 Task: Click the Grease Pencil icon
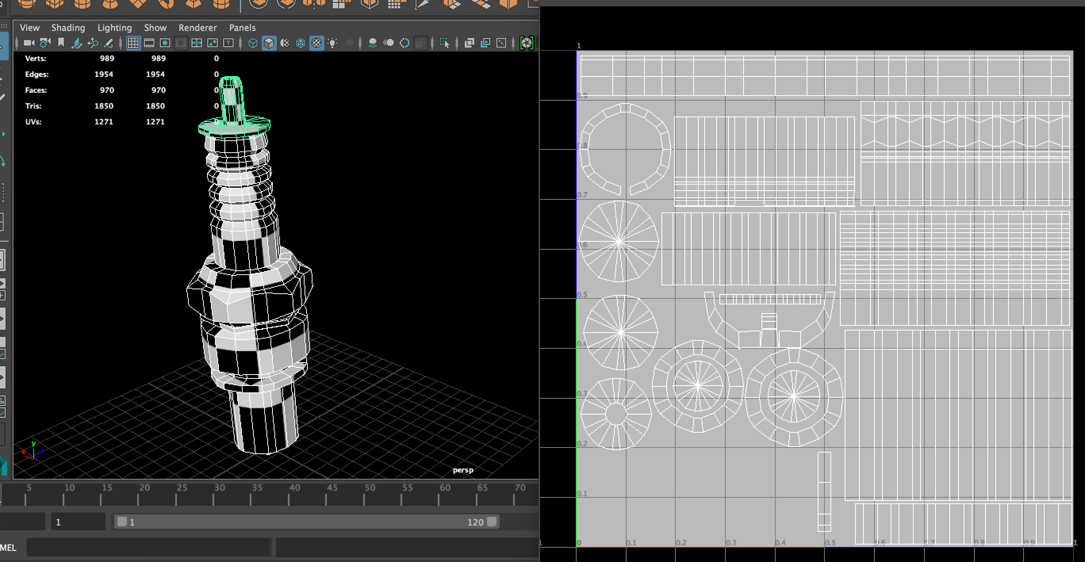pos(109,43)
